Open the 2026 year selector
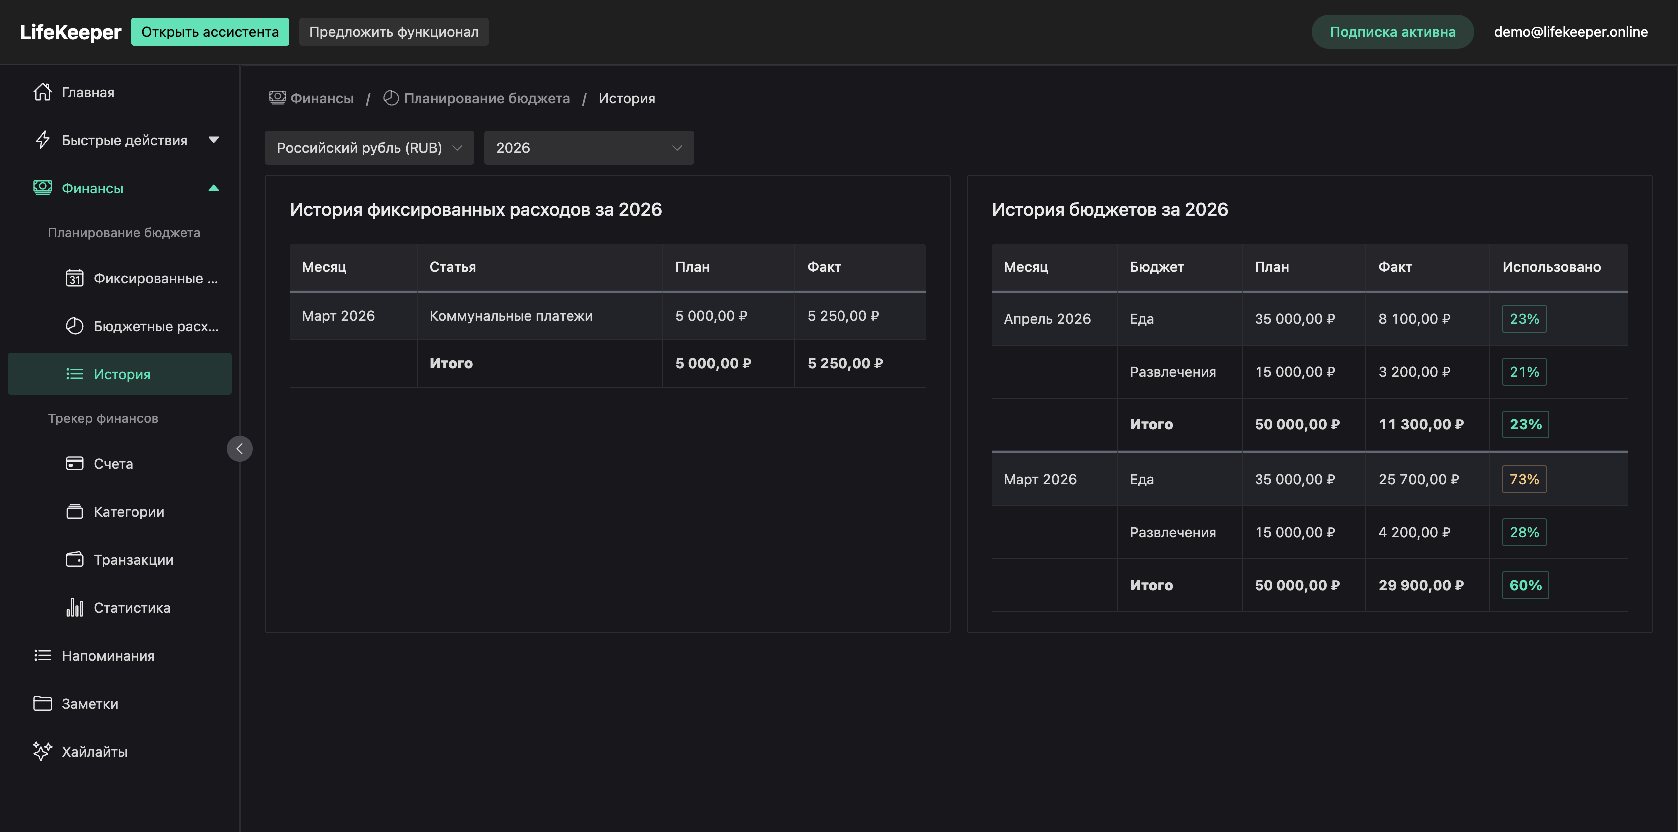 point(588,148)
